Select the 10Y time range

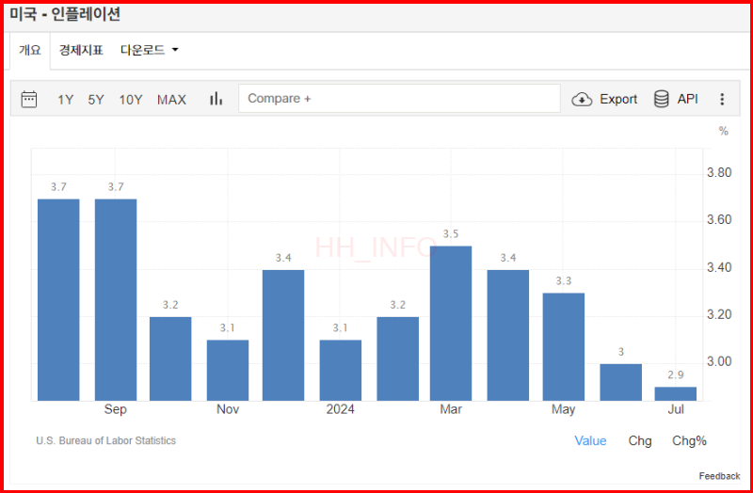[x=131, y=100]
